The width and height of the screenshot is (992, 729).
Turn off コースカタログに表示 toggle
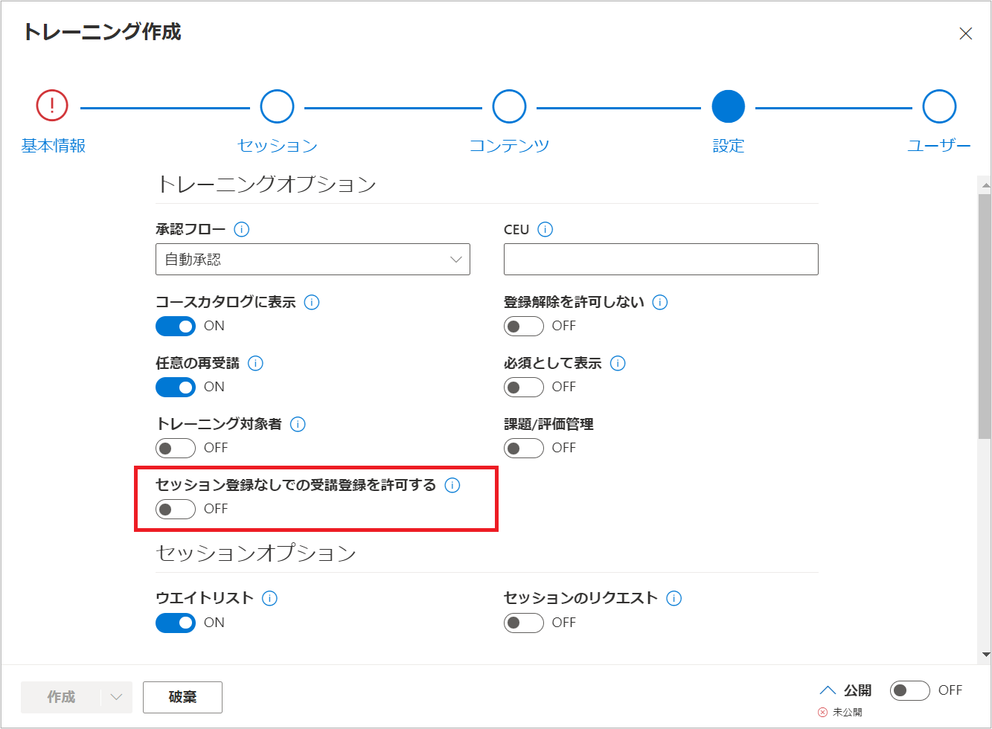click(x=176, y=326)
